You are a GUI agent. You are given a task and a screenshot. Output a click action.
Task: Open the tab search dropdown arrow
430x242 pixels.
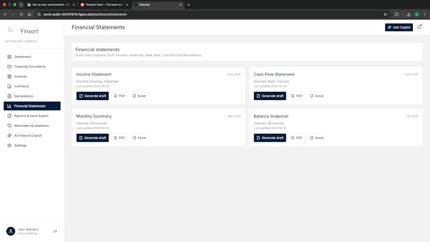point(21,5)
